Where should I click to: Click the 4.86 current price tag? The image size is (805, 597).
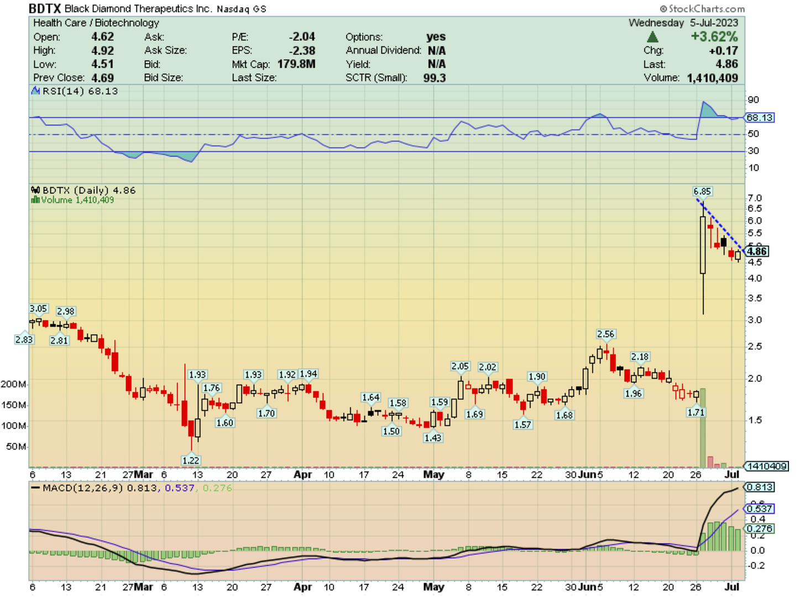757,251
